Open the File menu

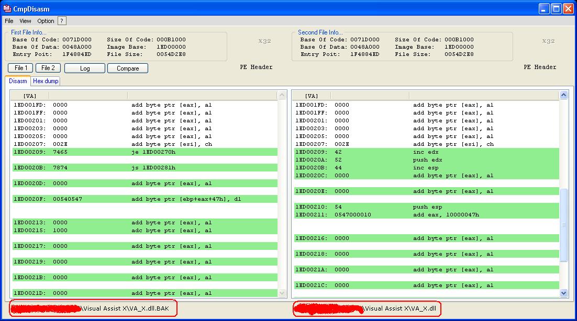click(x=9, y=21)
